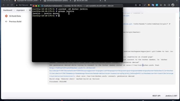Close the myproject #2 Console tab
Screen dimensions: 180x101
coord(40,1)
